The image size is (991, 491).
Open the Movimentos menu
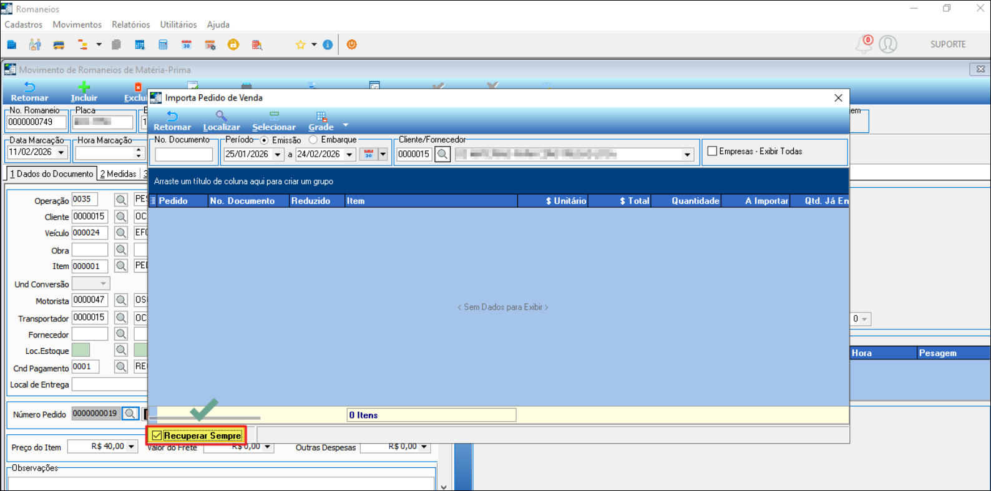(x=77, y=24)
